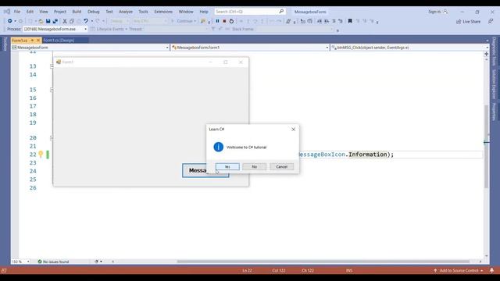Select the Form1.cs code tab
The width and height of the screenshot is (500, 281).
tap(20, 41)
